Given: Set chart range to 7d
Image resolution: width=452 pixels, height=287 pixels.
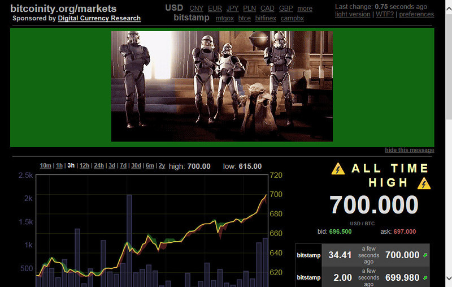Looking at the screenshot, I should (x=123, y=165).
